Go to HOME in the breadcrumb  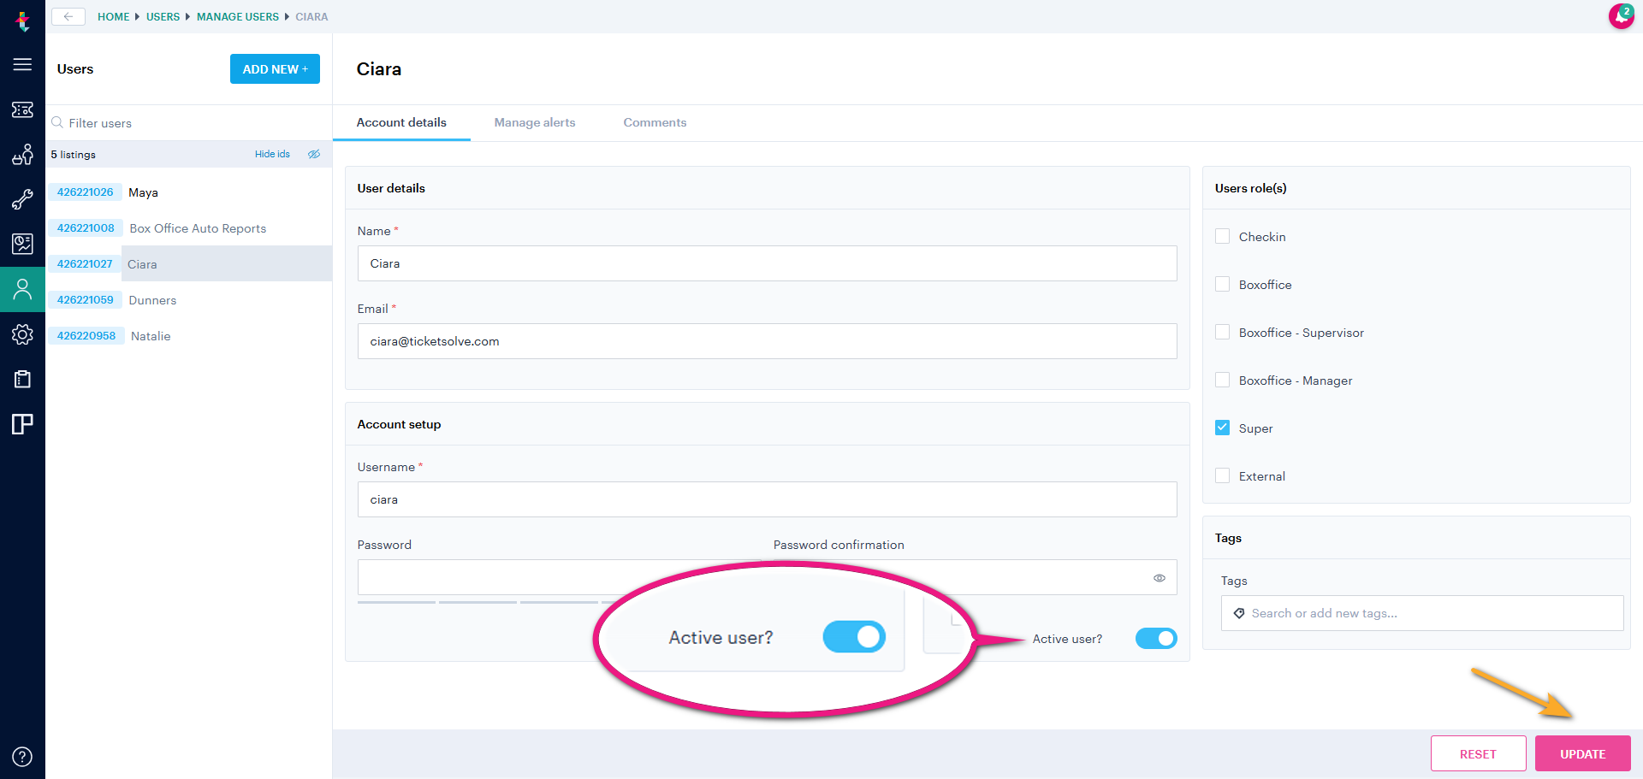point(113,16)
